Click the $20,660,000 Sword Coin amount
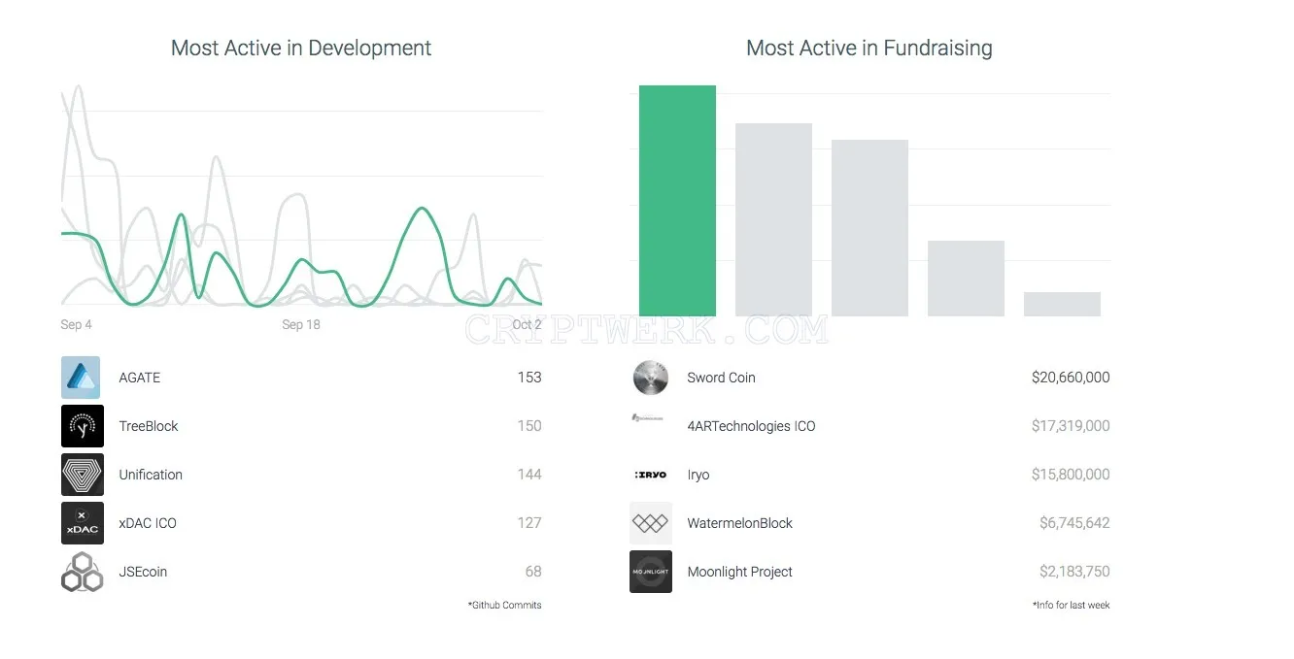This screenshot has width=1294, height=659. point(1071,378)
